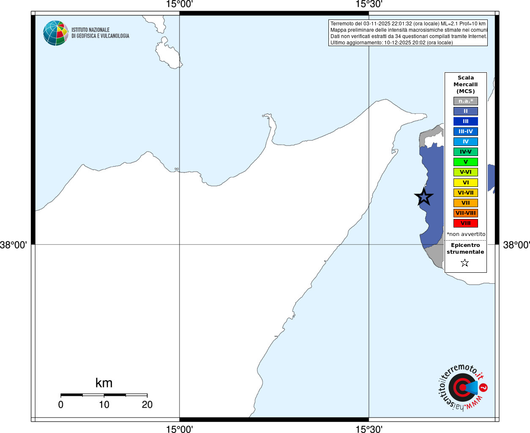Click the intensity III-IV legend swatch
The width and height of the screenshot is (530, 433).
pos(466,132)
